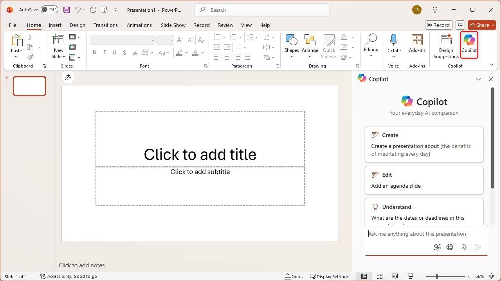Screen dimensions: 501x281
Task: Switch to the Insert tab
Action: tap(55, 25)
